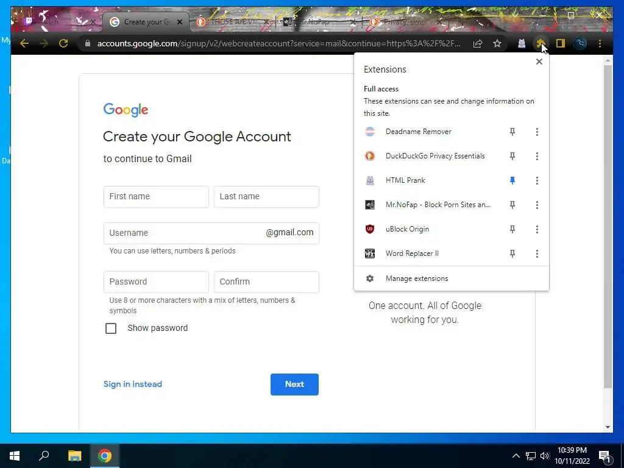Pin the Word Replacer II extension
The image size is (624, 468).
(512, 253)
